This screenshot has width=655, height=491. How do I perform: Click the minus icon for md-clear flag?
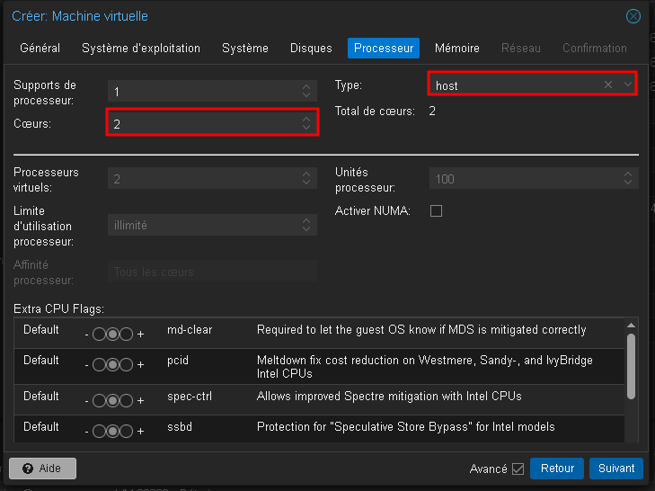click(x=87, y=333)
